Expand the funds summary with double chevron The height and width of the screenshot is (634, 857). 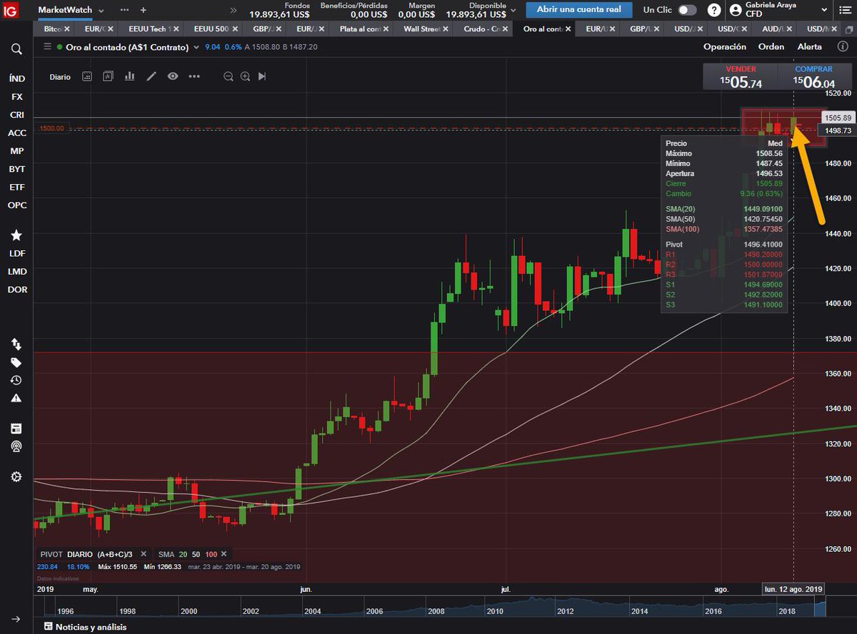click(234, 10)
